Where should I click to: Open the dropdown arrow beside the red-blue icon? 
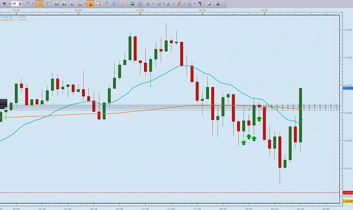tap(9, 4)
